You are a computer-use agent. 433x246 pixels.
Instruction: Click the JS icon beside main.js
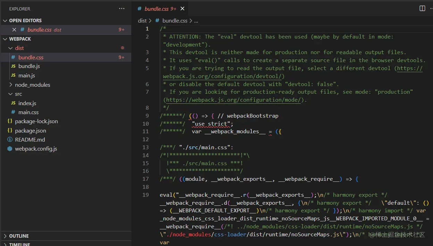click(x=13, y=75)
